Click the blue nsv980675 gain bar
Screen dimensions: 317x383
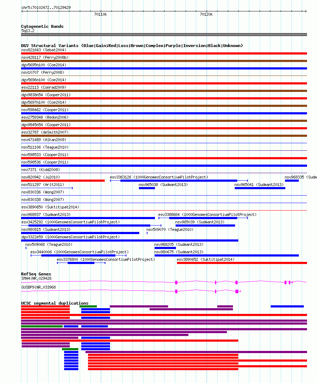227,255
